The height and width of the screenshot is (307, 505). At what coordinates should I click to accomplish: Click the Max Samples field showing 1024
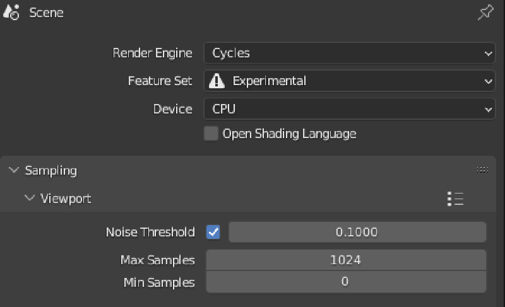[345, 260]
